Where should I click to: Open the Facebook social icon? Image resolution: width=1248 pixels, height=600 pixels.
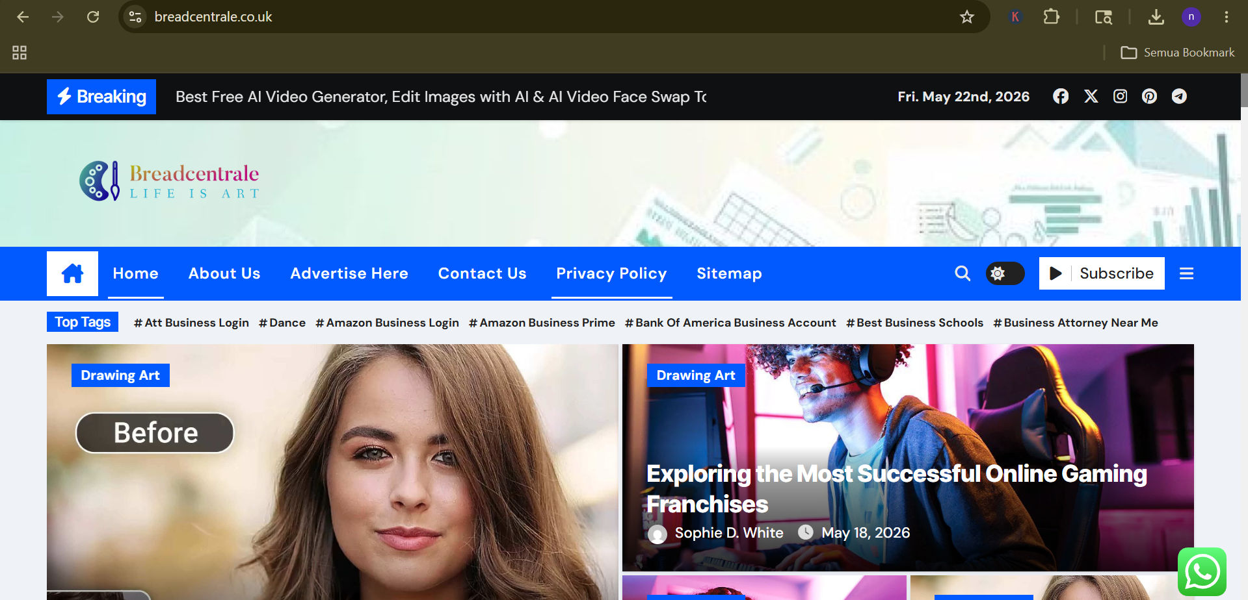(x=1061, y=96)
